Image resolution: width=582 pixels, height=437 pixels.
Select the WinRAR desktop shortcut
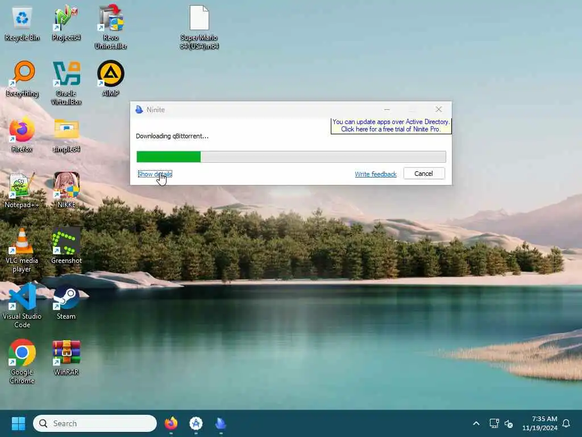[x=66, y=358]
